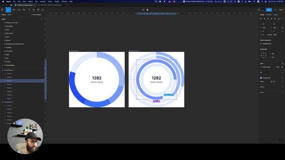This screenshot has width=285, height=160.
Task: Remove the Primary fill with minus icon
Action: click(x=282, y=78)
